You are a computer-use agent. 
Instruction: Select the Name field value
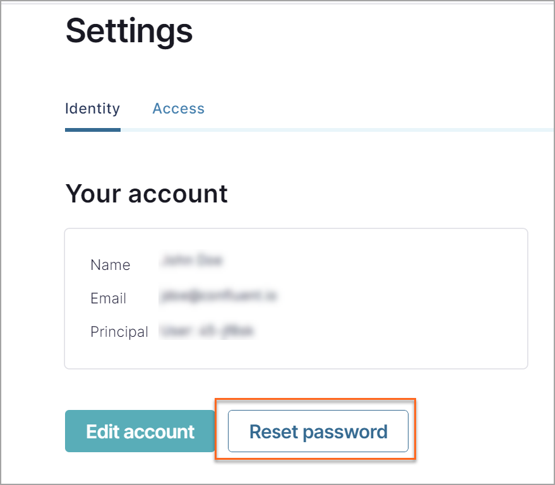pyautogui.click(x=193, y=260)
